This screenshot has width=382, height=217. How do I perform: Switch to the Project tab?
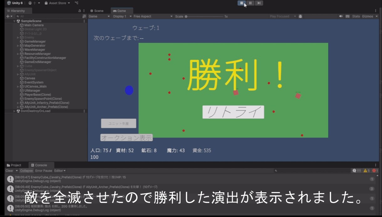point(14,165)
